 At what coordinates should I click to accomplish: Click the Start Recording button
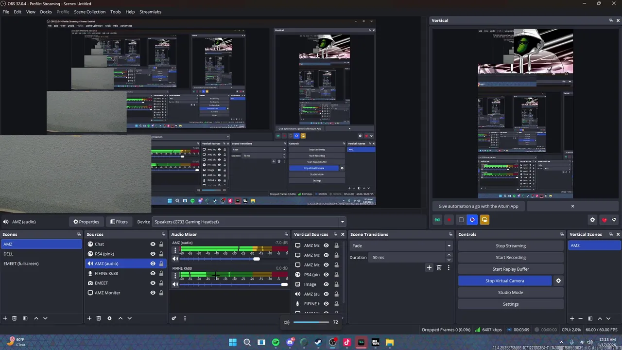pos(510,258)
